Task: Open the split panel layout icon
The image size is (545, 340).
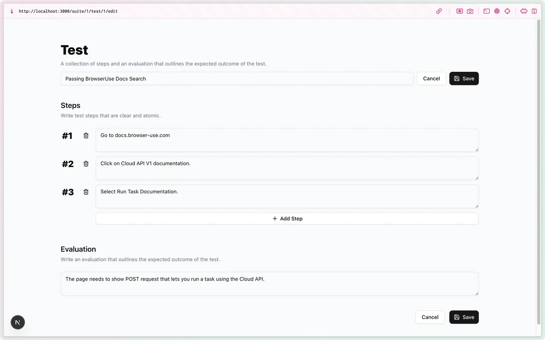Action: (x=534, y=11)
